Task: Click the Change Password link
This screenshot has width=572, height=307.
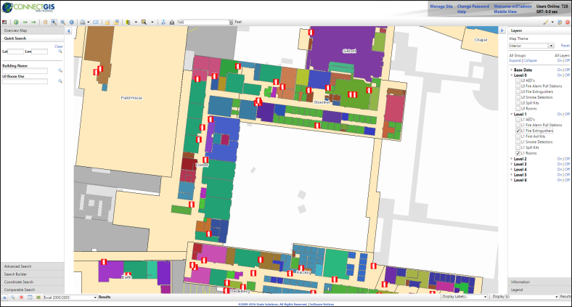Action: click(x=472, y=6)
